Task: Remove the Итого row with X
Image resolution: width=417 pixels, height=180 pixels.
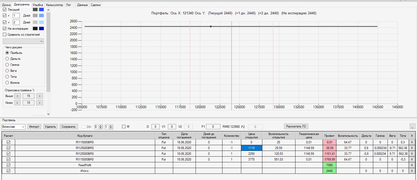Action: click(x=412, y=171)
